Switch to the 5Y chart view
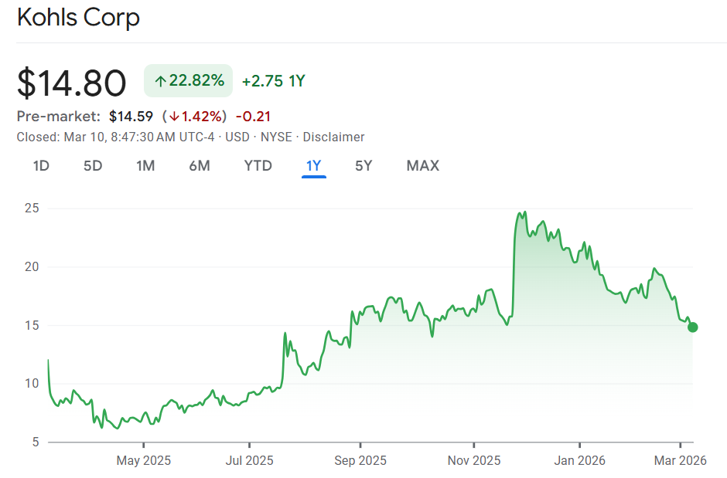The height and width of the screenshot is (478, 727). (363, 165)
